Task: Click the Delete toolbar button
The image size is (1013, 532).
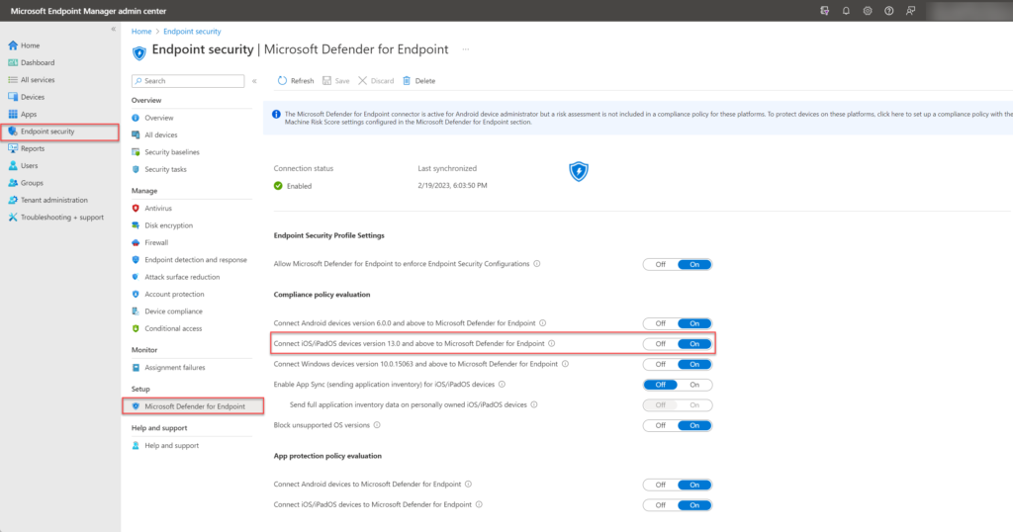Action: tap(419, 81)
